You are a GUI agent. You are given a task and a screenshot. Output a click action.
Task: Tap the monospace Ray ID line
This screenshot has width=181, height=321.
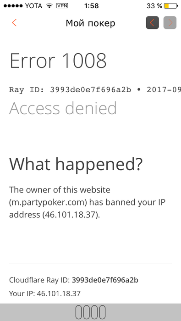pos(95,90)
